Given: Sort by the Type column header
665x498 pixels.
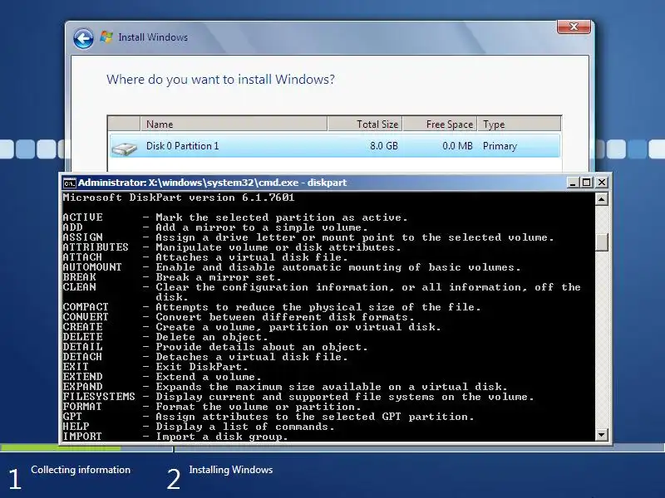Looking at the screenshot, I should click(519, 124).
